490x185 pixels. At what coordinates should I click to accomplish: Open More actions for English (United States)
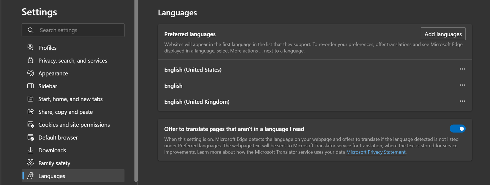(x=462, y=69)
